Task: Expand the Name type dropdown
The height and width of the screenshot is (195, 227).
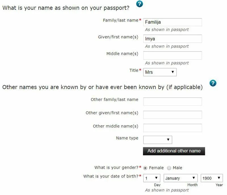Action: [157, 140]
